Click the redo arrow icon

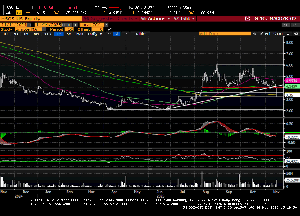pyautogui.click(x=294, y=25)
